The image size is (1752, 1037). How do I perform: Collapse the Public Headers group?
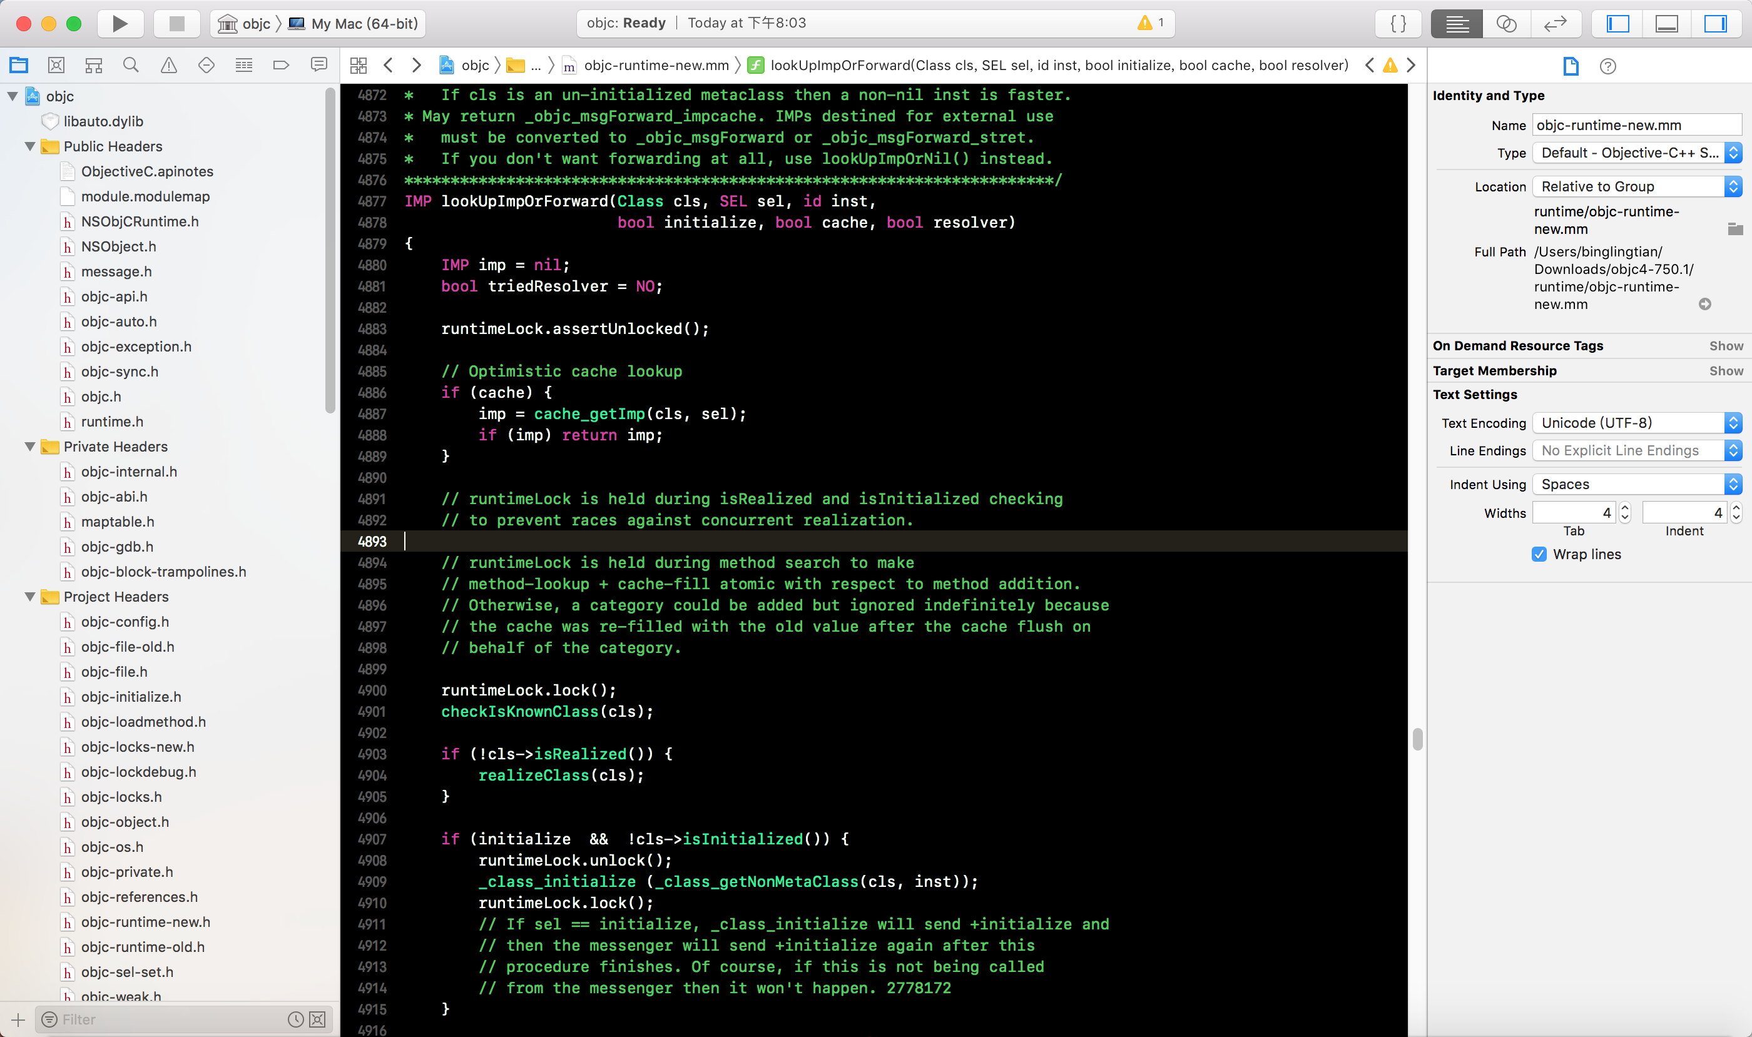[30, 147]
